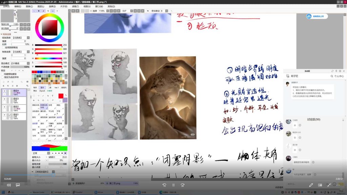Viewport: 347px width, 195px height.
Task: Pause the video playback
Action: 173,185
